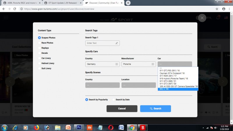Open Microsoft Word from the taskbar

tap(121, 128)
